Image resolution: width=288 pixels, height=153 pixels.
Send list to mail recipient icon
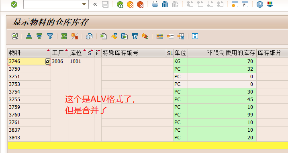point(135,36)
